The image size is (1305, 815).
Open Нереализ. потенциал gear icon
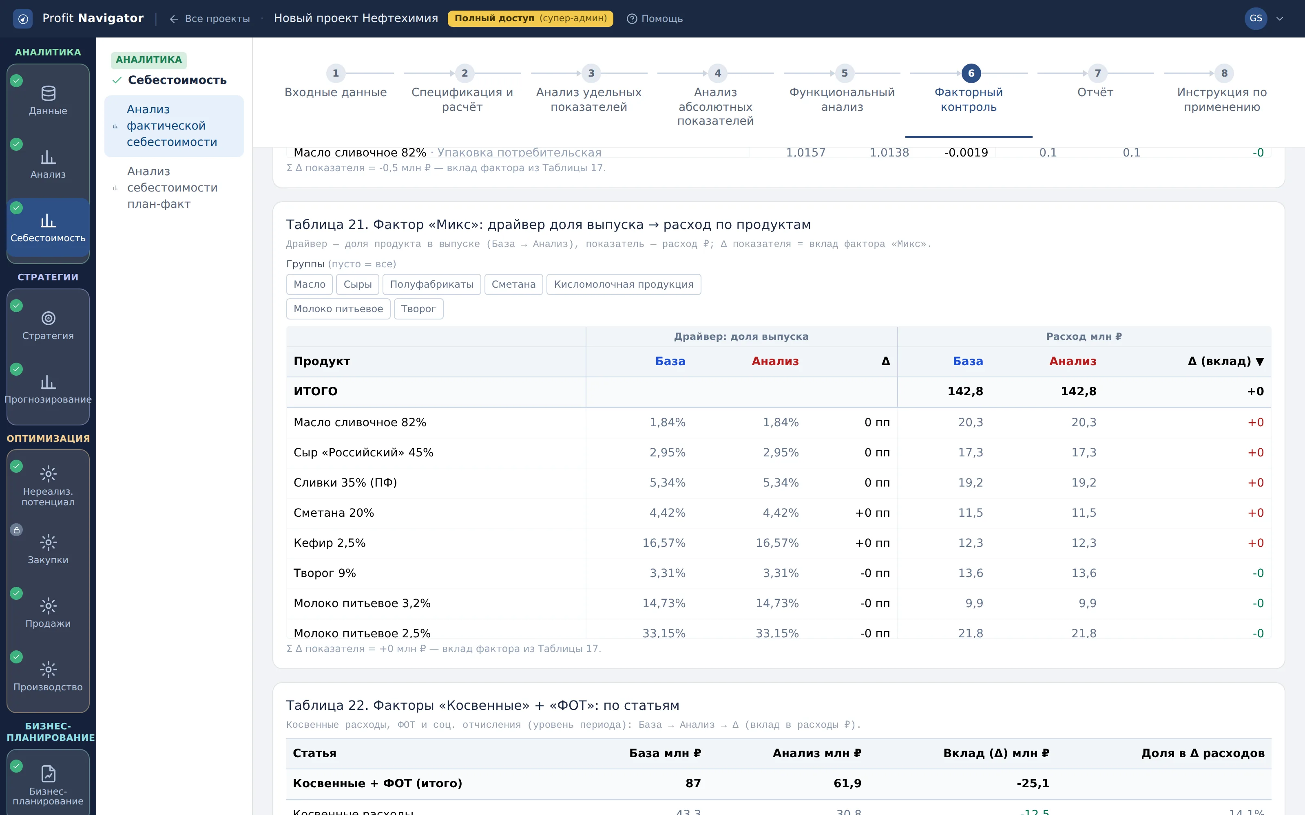pos(48,474)
